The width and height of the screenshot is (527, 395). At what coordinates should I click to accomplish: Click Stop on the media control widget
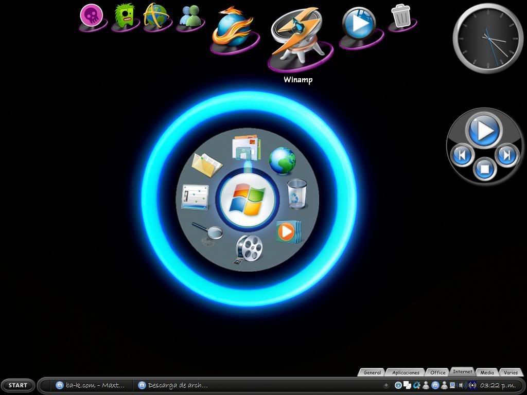(x=484, y=169)
